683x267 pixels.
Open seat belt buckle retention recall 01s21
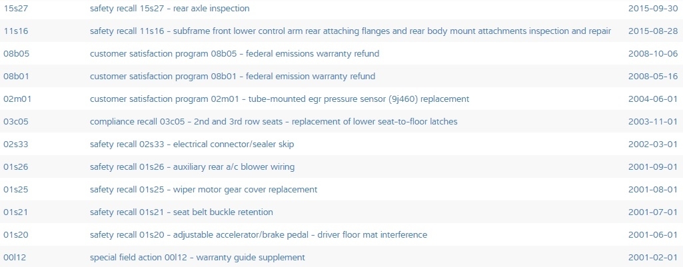tap(181, 212)
